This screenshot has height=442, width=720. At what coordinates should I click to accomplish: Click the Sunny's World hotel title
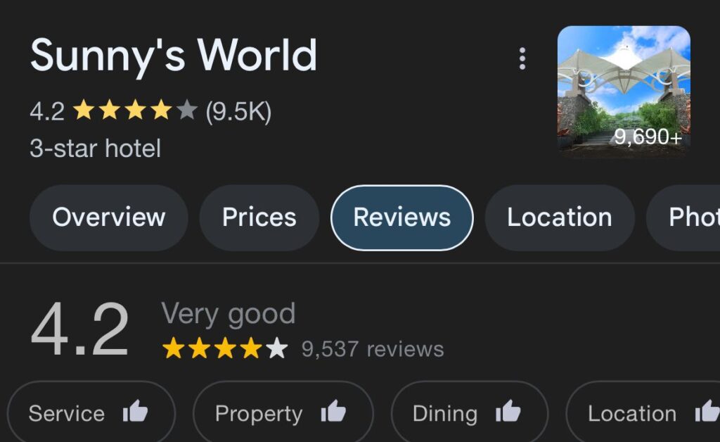[174, 56]
